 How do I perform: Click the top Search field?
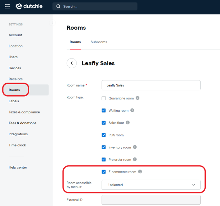[x=95, y=7]
